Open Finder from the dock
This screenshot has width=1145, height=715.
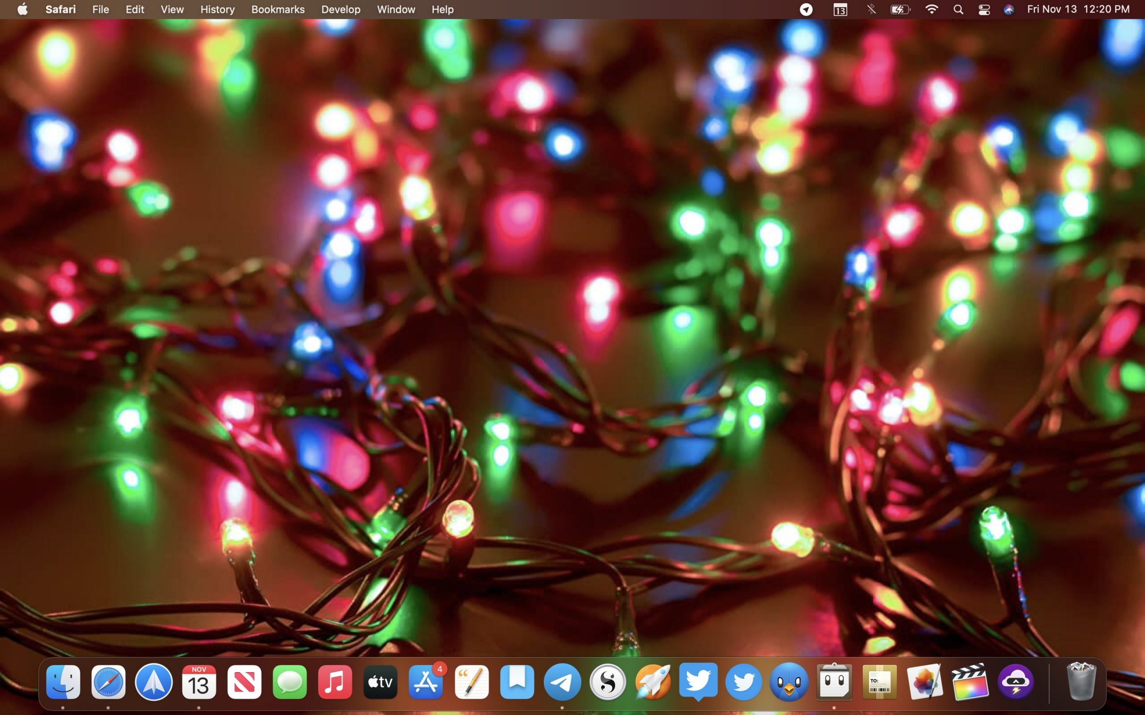click(x=63, y=682)
